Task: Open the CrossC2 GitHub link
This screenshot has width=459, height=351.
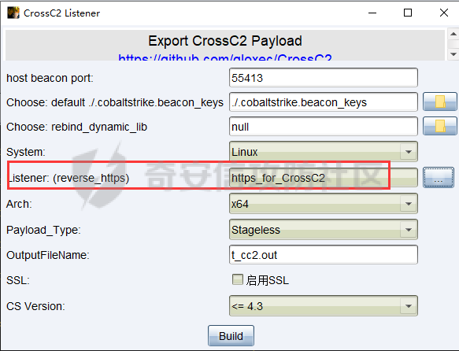Action: (x=225, y=57)
